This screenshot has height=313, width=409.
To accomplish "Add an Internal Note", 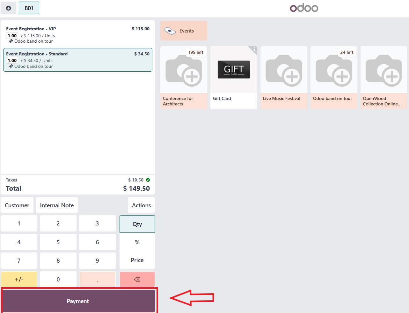I will coord(57,205).
